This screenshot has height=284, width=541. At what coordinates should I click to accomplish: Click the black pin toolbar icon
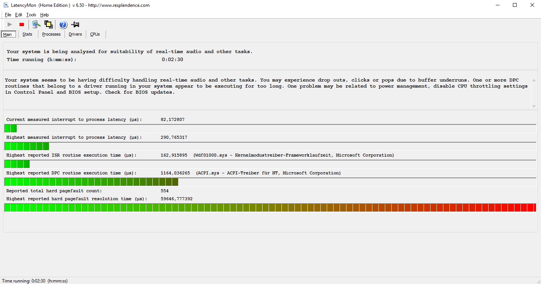[x=75, y=25]
